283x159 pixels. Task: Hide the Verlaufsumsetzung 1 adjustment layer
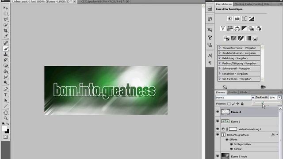[x=218, y=129]
